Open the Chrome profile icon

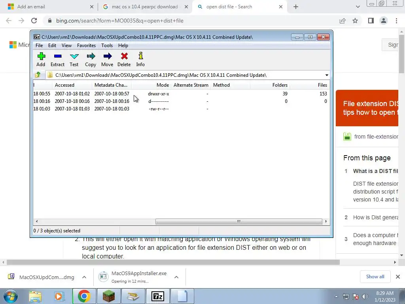(x=384, y=21)
